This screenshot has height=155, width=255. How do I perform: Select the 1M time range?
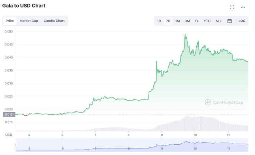[178, 21]
